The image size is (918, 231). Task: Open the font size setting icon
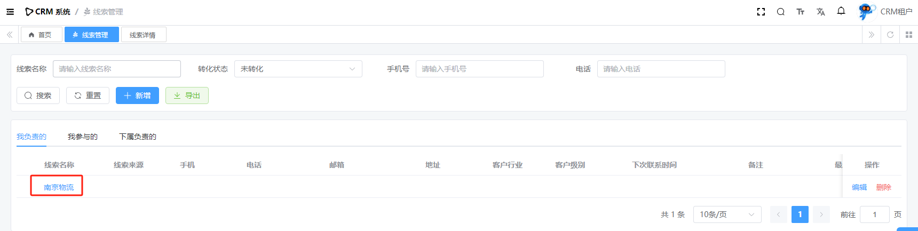800,12
